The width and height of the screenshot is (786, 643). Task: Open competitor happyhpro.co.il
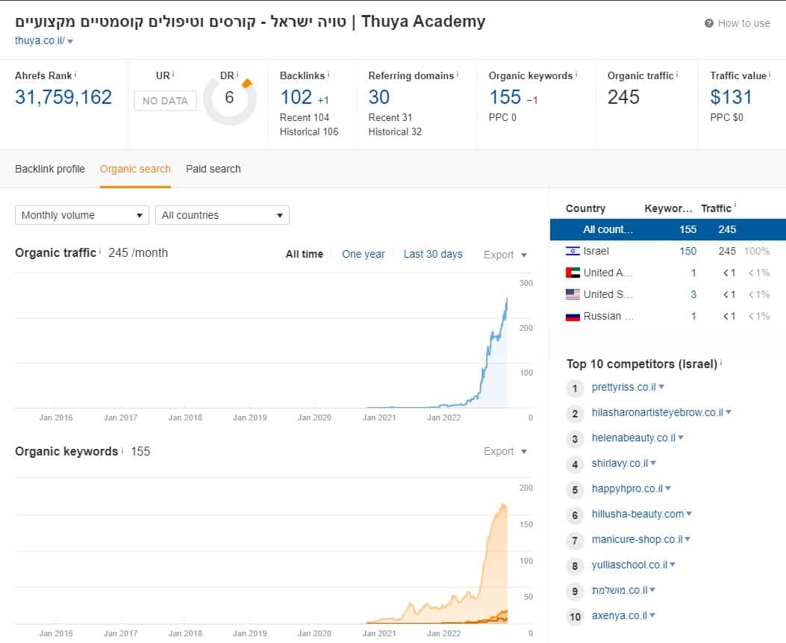click(627, 488)
